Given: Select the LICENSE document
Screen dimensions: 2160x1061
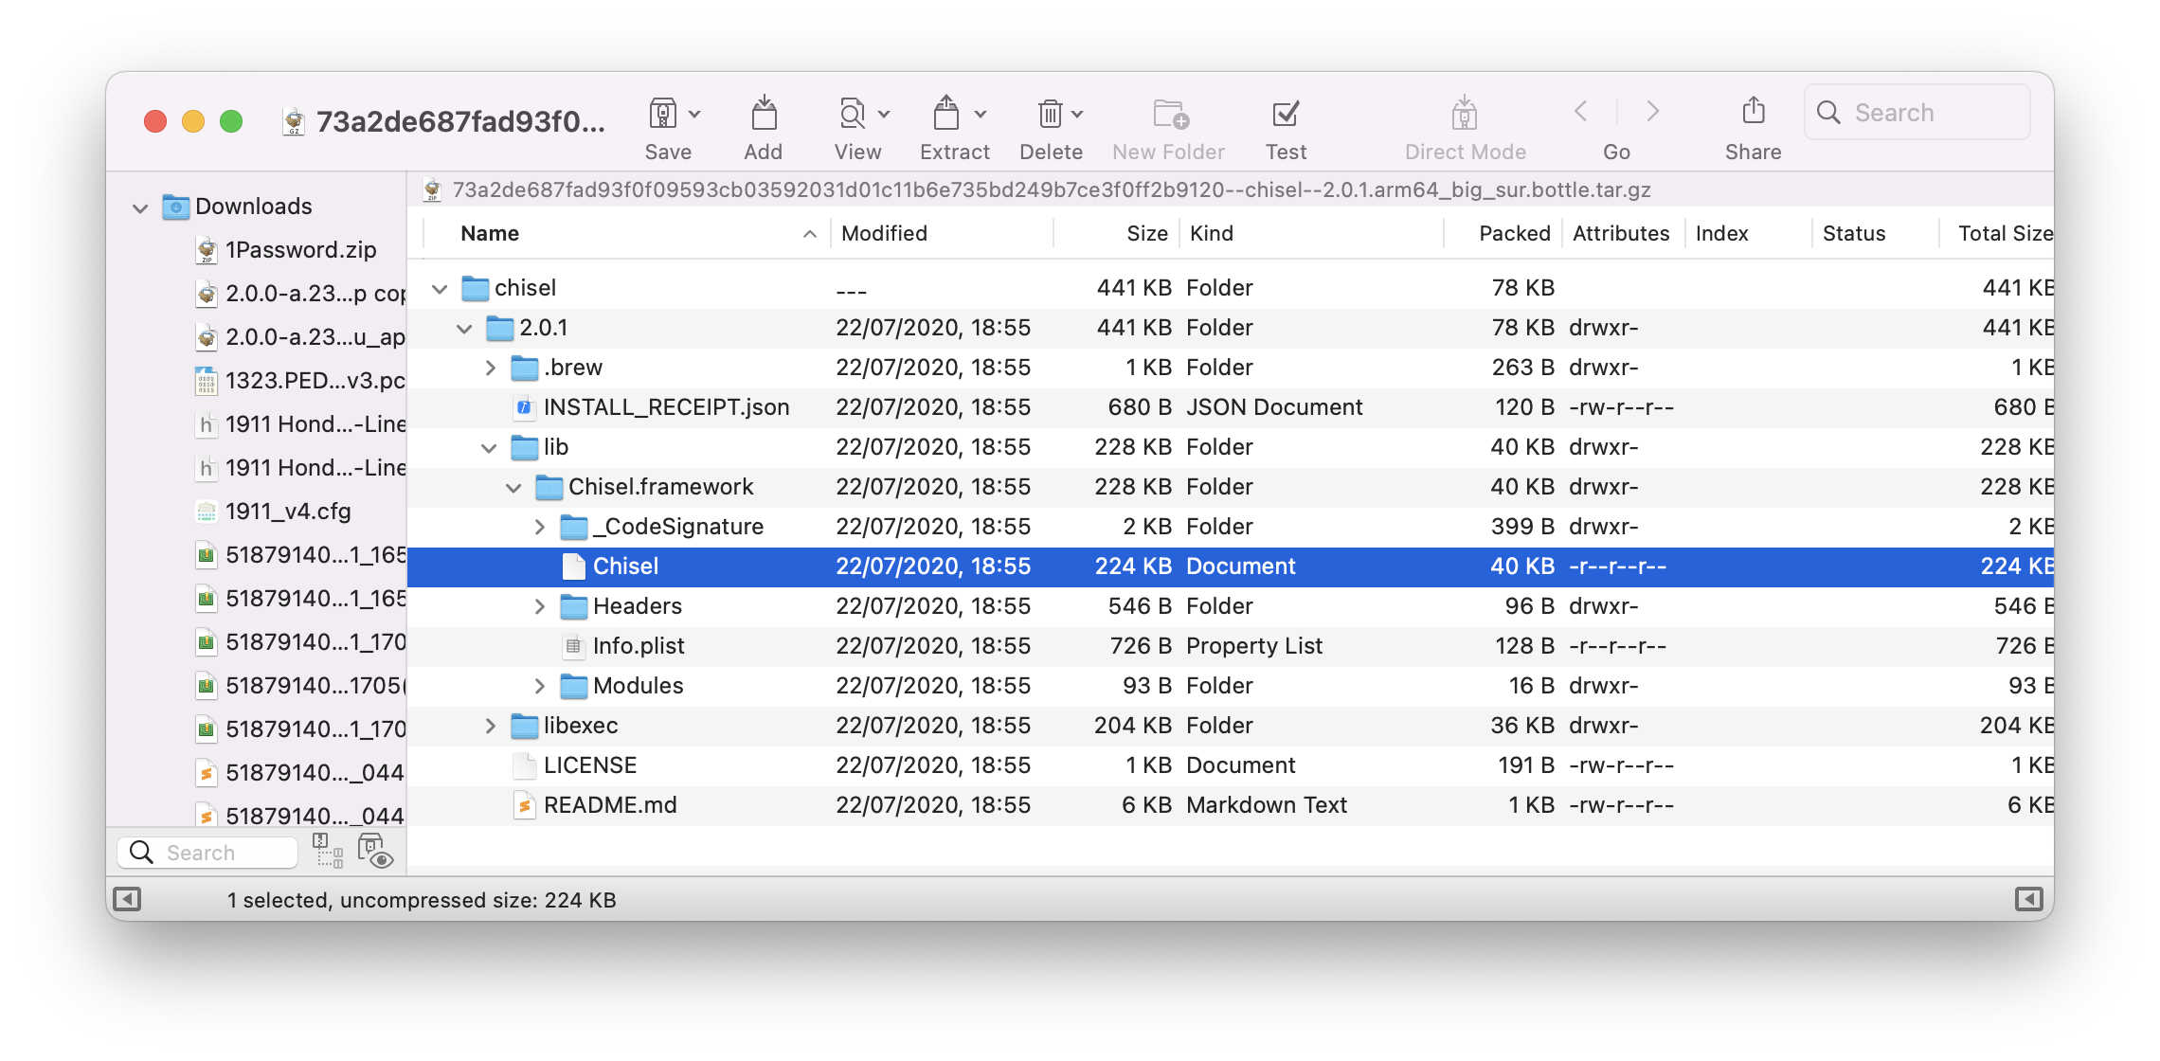Looking at the screenshot, I should pos(1231,765).
